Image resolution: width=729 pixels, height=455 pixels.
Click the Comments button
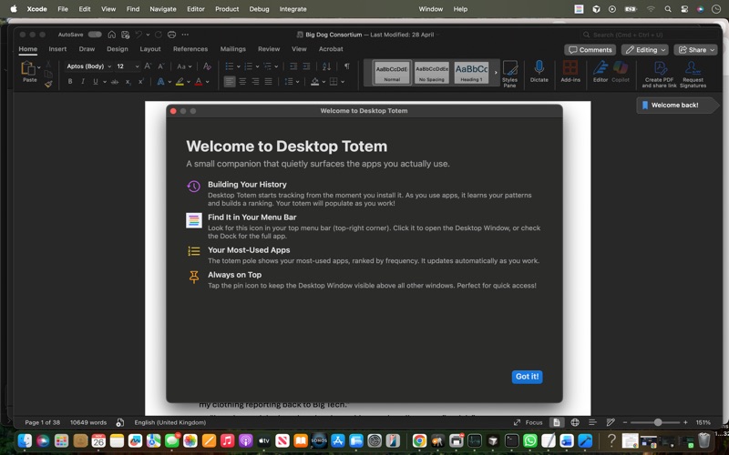coord(590,50)
